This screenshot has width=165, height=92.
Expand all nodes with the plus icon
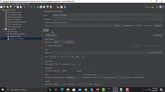coord(24,7)
